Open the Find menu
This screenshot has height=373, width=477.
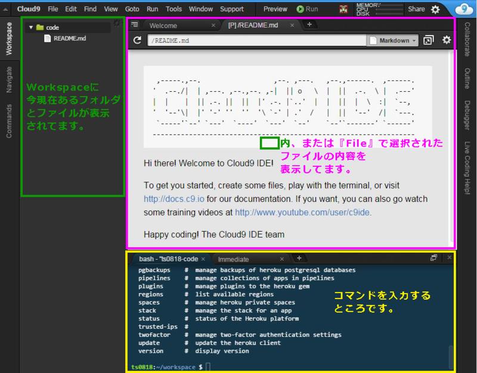click(x=91, y=9)
